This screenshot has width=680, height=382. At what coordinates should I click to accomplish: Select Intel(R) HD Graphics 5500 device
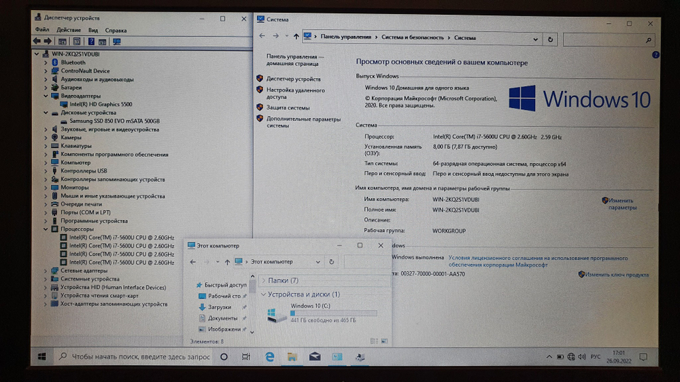(x=101, y=104)
